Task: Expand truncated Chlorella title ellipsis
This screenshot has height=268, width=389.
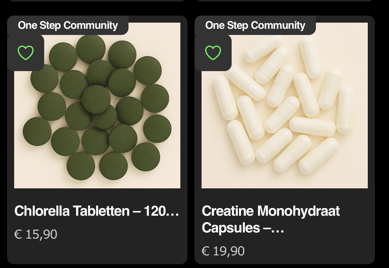Action: (172, 212)
